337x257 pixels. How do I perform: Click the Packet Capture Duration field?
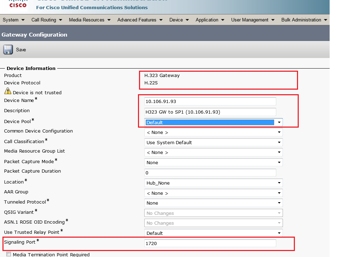point(210,173)
